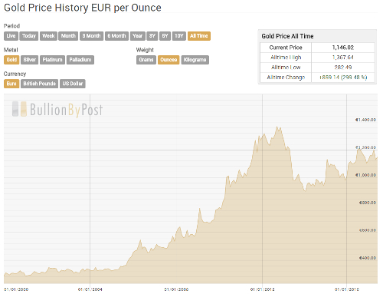Click the 01/01/2012 date axis label

click(x=263, y=289)
